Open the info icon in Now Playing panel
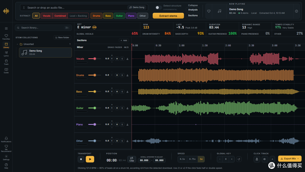 tap(297, 11)
